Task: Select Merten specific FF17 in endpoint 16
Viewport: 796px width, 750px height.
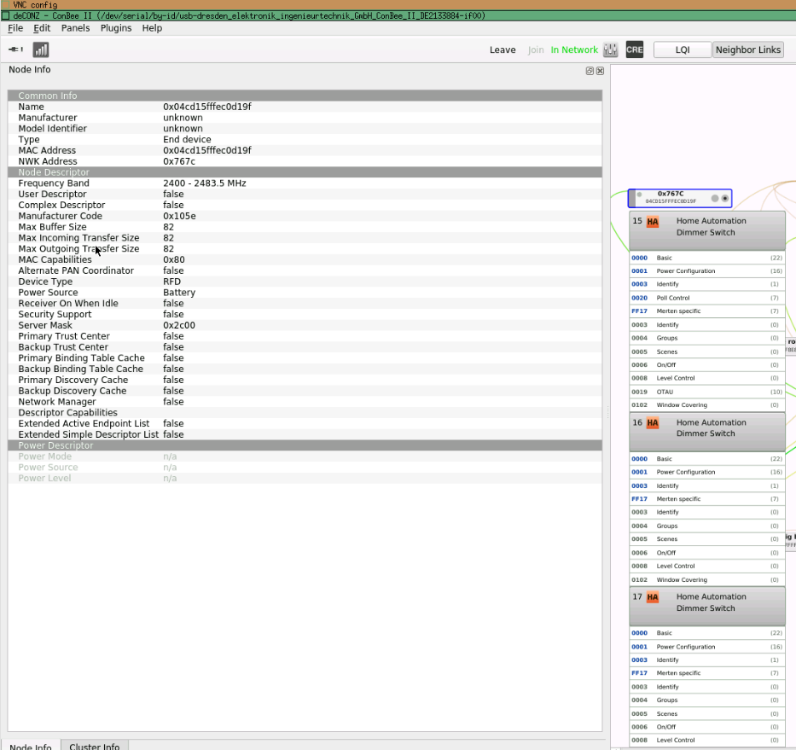Action: click(707, 499)
